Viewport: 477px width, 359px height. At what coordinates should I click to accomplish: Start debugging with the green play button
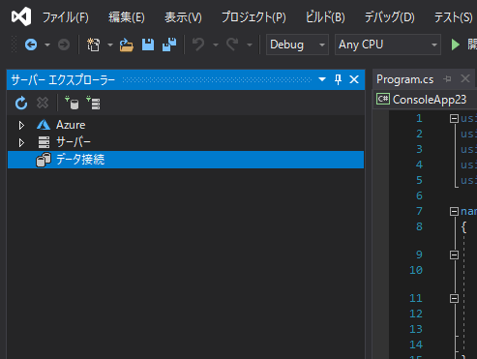(455, 45)
